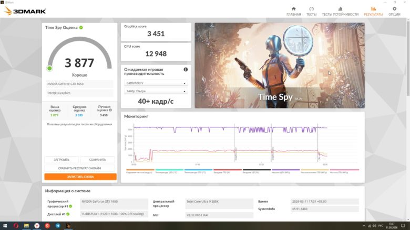Open the Windows Start menu
Viewport: 410px width, 230px height.
(x=5, y=226)
